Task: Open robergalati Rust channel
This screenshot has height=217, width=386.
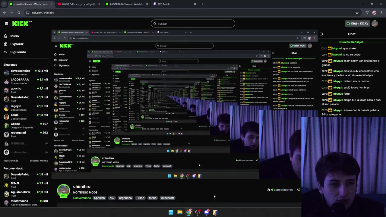Action: point(26,134)
